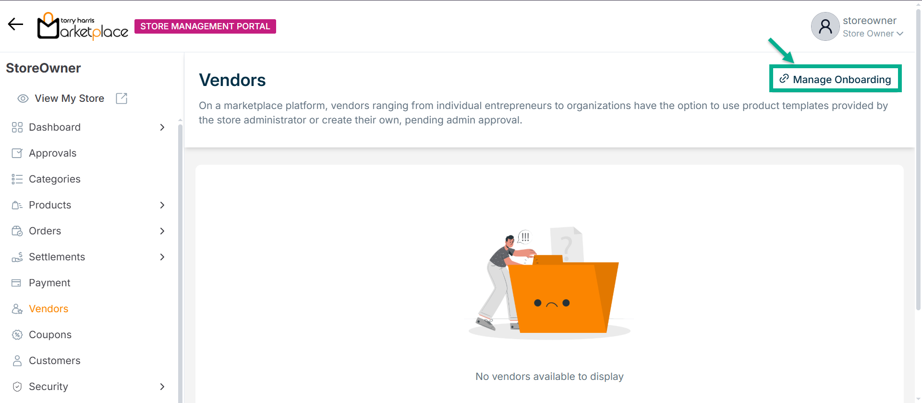
Task: Expand the Products submenu chevron
Action: 162,205
